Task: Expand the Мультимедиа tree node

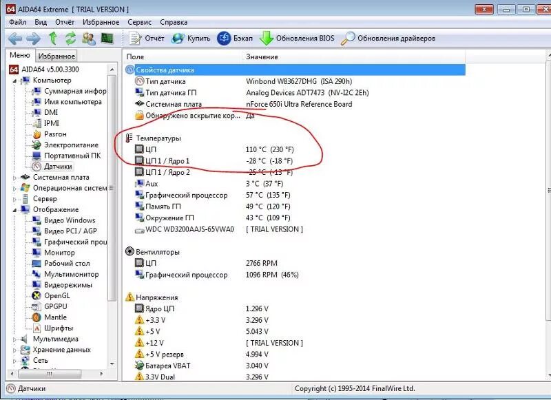Action: 14,339
